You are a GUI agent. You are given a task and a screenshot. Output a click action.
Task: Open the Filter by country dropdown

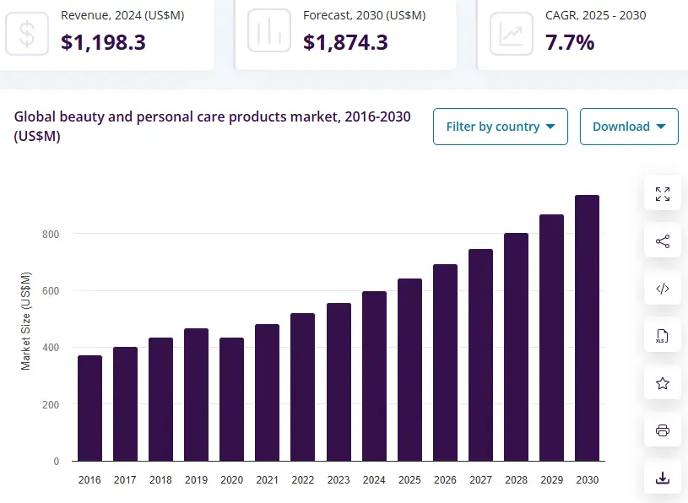[500, 126]
